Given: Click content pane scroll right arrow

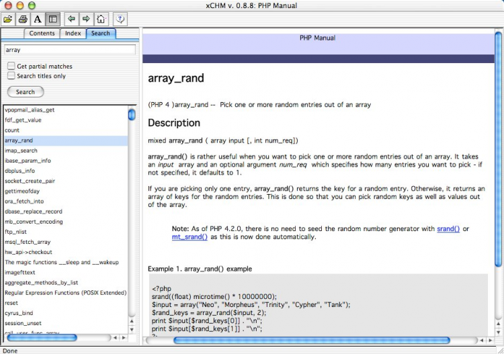Looking at the screenshot, I should click(490, 340).
